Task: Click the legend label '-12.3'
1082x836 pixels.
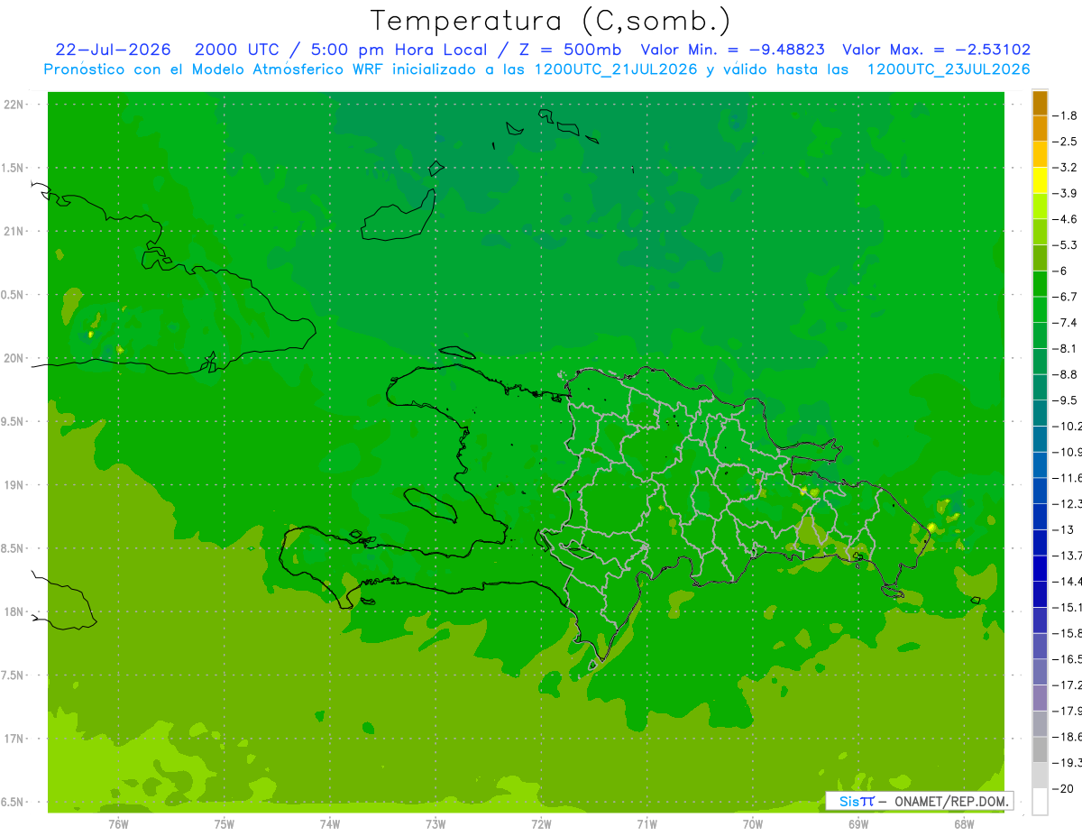Action: pos(1068,503)
